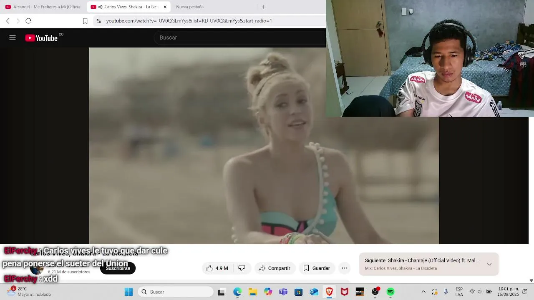Click the YouTube Buscar search box
Image resolution: width=534 pixels, height=300 pixels.
coord(240,37)
